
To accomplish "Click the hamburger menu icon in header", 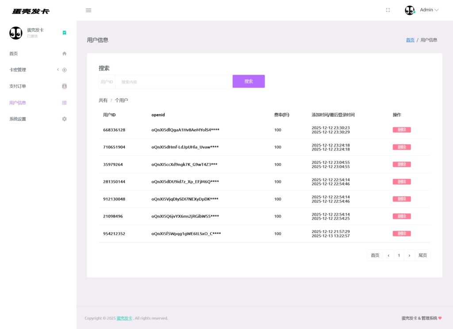I will pyautogui.click(x=88, y=10).
